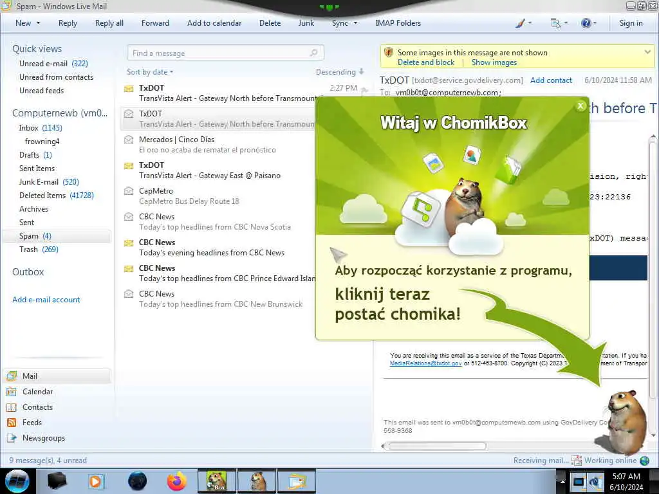Image resolution: width=659 pixels, height=494 pixels.
Task: Open Firefox from the taskbar
Action: click(176, 481)
